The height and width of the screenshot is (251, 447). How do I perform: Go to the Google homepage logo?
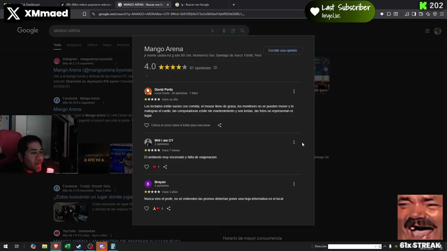(x=28, y=31)
